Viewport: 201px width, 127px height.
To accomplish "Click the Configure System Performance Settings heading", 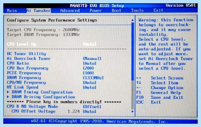I will point(52,20).
